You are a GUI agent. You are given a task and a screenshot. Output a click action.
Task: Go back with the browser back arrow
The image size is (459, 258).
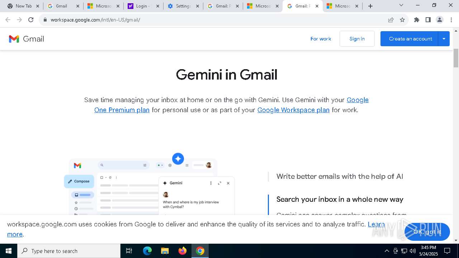pos(8,20)
